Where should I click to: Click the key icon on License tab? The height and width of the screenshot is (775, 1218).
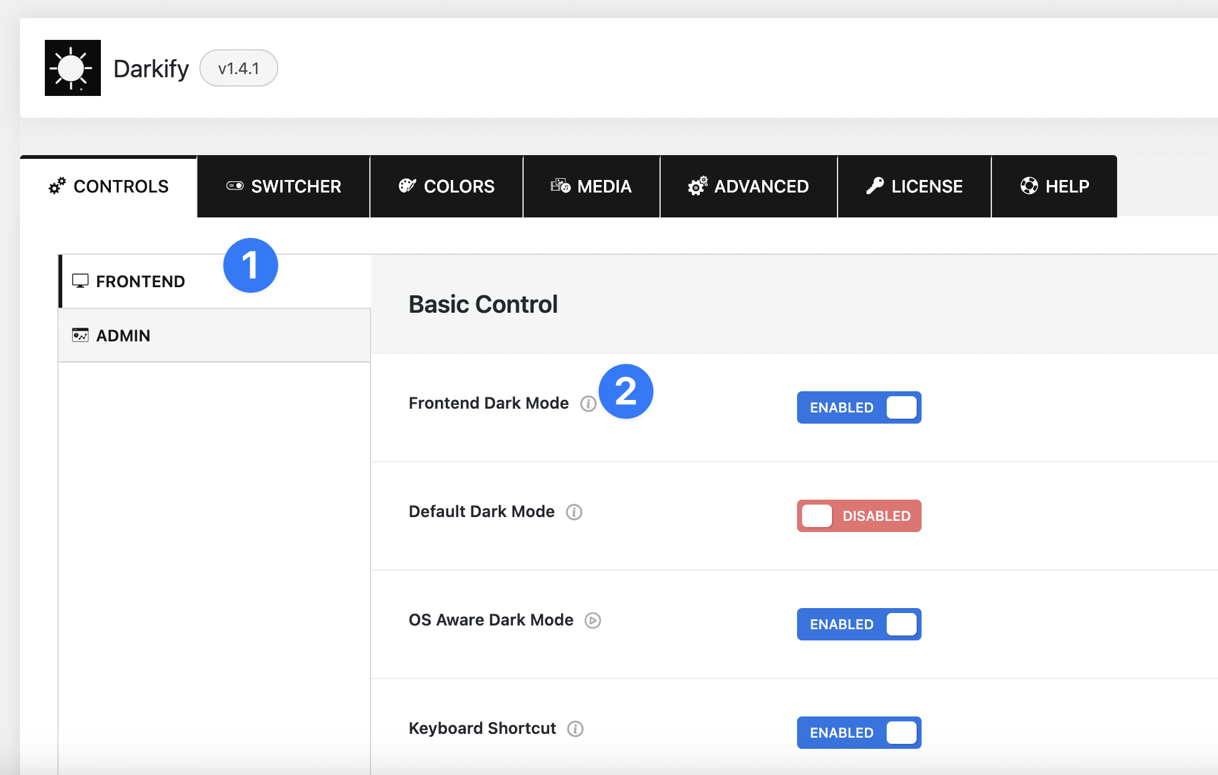click(874, 186)
